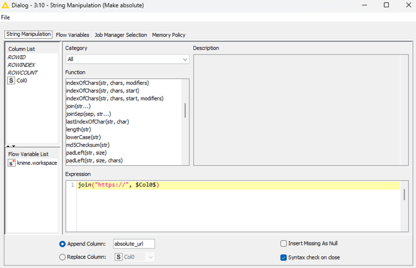Close the String Manipulation dialog
Image resolution: width=416 pixels, height=268 pixels.
pos(409,5)
